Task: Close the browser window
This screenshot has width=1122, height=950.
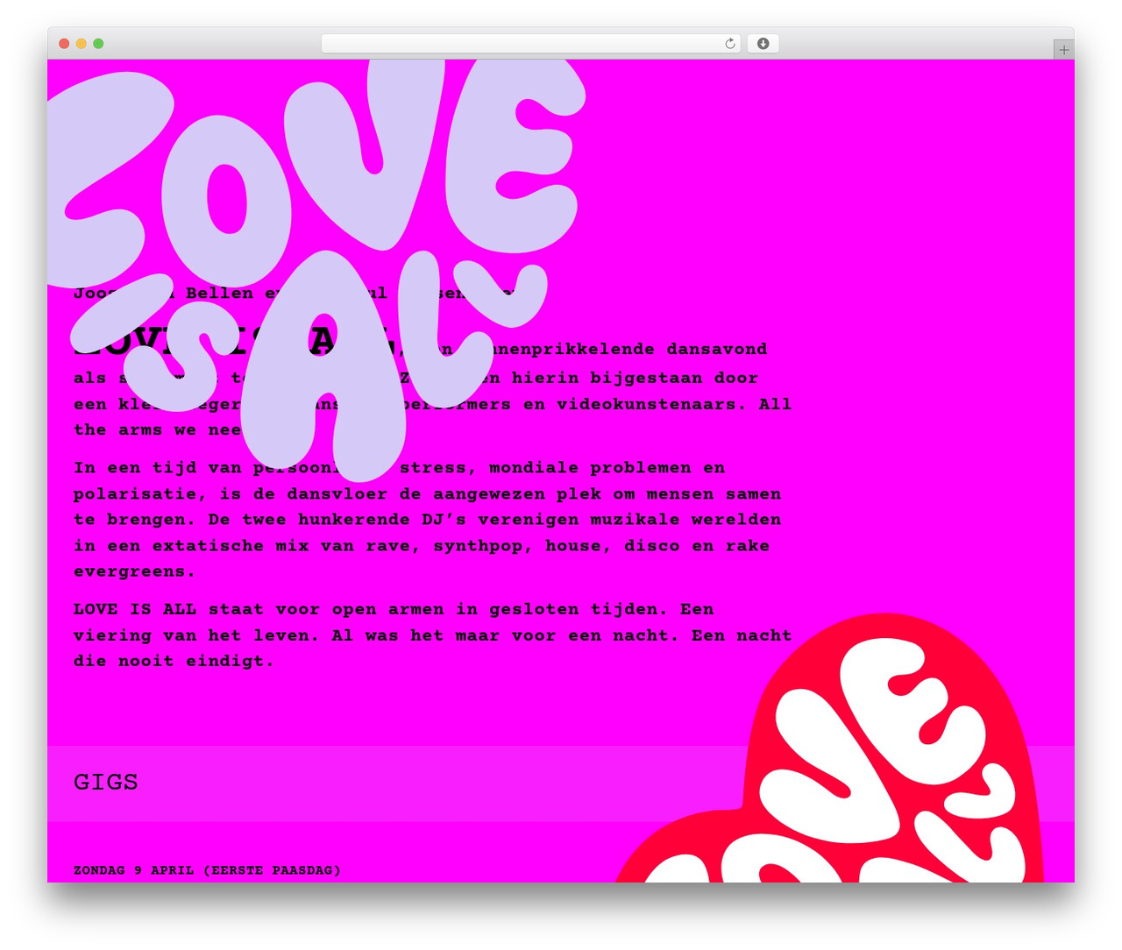Action: (64, 44)
